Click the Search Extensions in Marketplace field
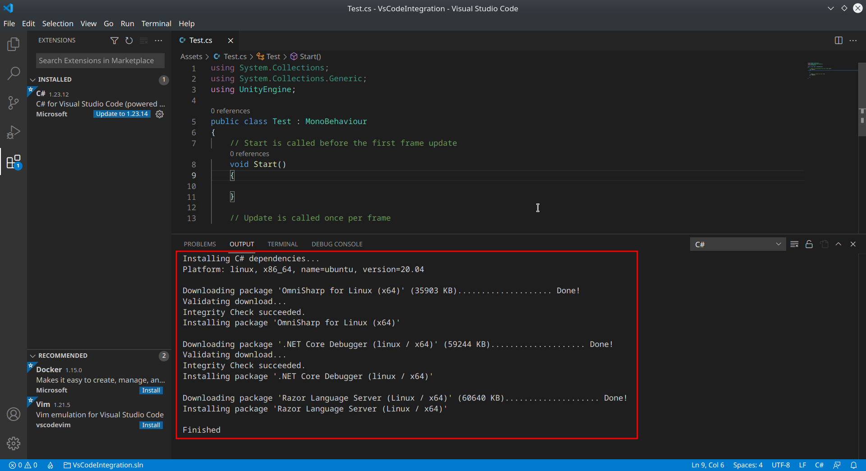 point(100,60)
